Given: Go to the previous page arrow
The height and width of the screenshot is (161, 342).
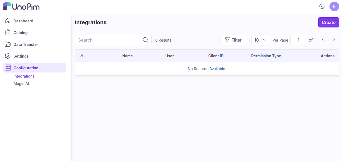Looking at the screenshot, I should coord(323,40).
